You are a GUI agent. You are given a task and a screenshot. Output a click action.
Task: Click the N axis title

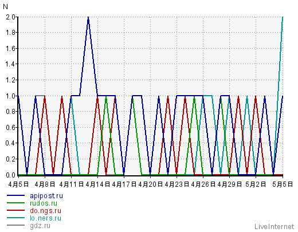coord(5,7)
